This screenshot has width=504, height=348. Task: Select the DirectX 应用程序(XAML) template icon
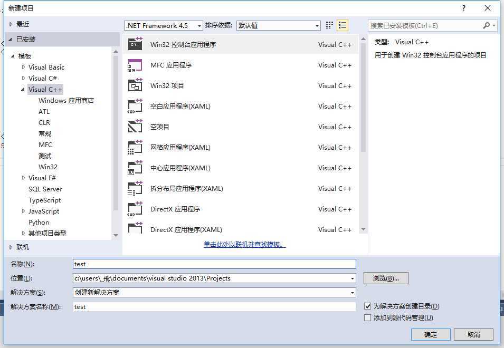tap(135, 228)
